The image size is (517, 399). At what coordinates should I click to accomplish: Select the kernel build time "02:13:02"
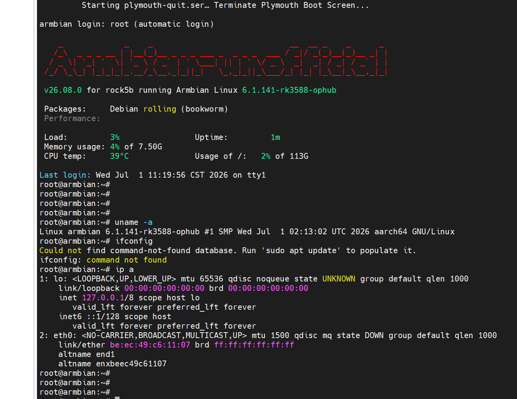tap(308, 232)
